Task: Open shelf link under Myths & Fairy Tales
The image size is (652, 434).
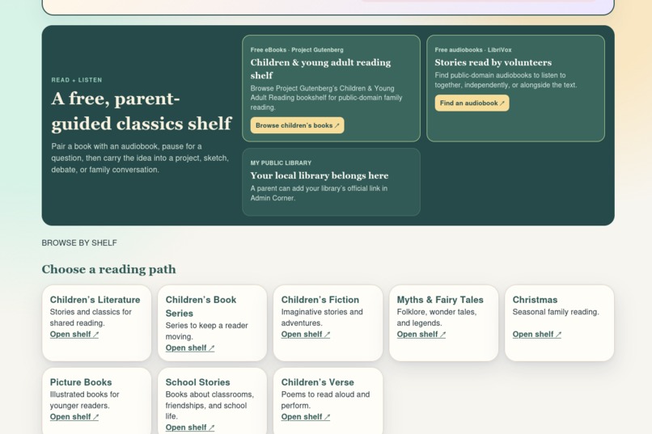Action: 421,335
